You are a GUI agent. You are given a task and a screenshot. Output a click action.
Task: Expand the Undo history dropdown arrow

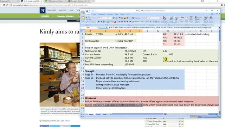pos(91,11)
